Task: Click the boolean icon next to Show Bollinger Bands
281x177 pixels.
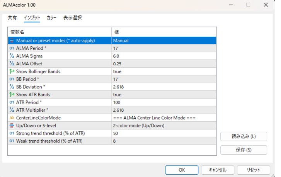Action: (x=12, y=71)
